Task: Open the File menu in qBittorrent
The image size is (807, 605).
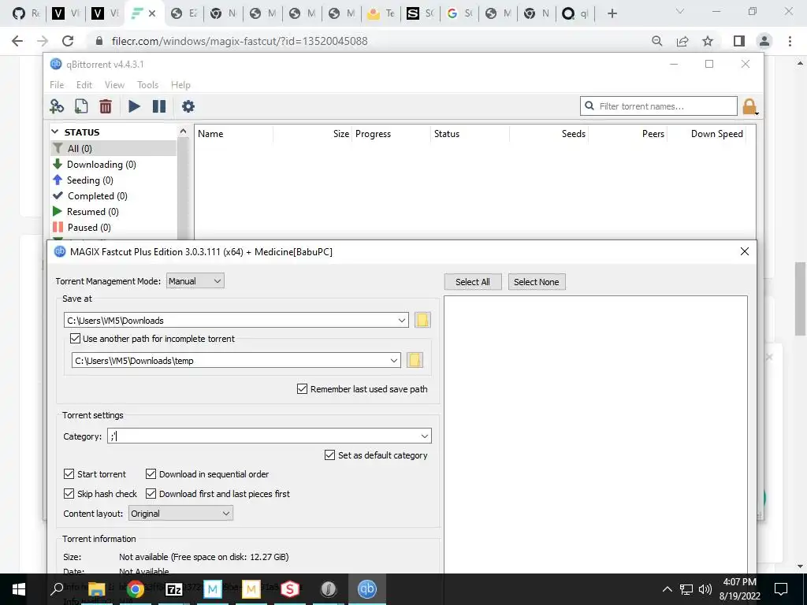Action: click(x=57, y=85)
